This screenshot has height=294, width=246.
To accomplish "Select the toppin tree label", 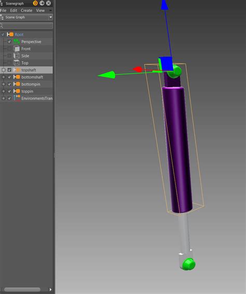I will tap(27, 91).
